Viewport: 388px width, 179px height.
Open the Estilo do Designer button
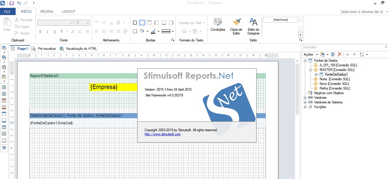pos(253,26)
